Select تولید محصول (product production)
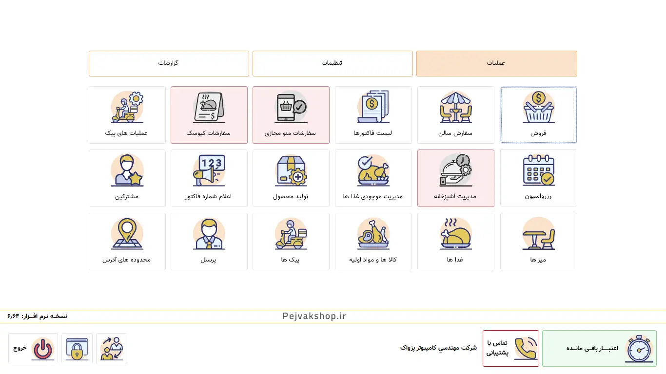This screenshot has height=374, width=666. pos(291,178)
